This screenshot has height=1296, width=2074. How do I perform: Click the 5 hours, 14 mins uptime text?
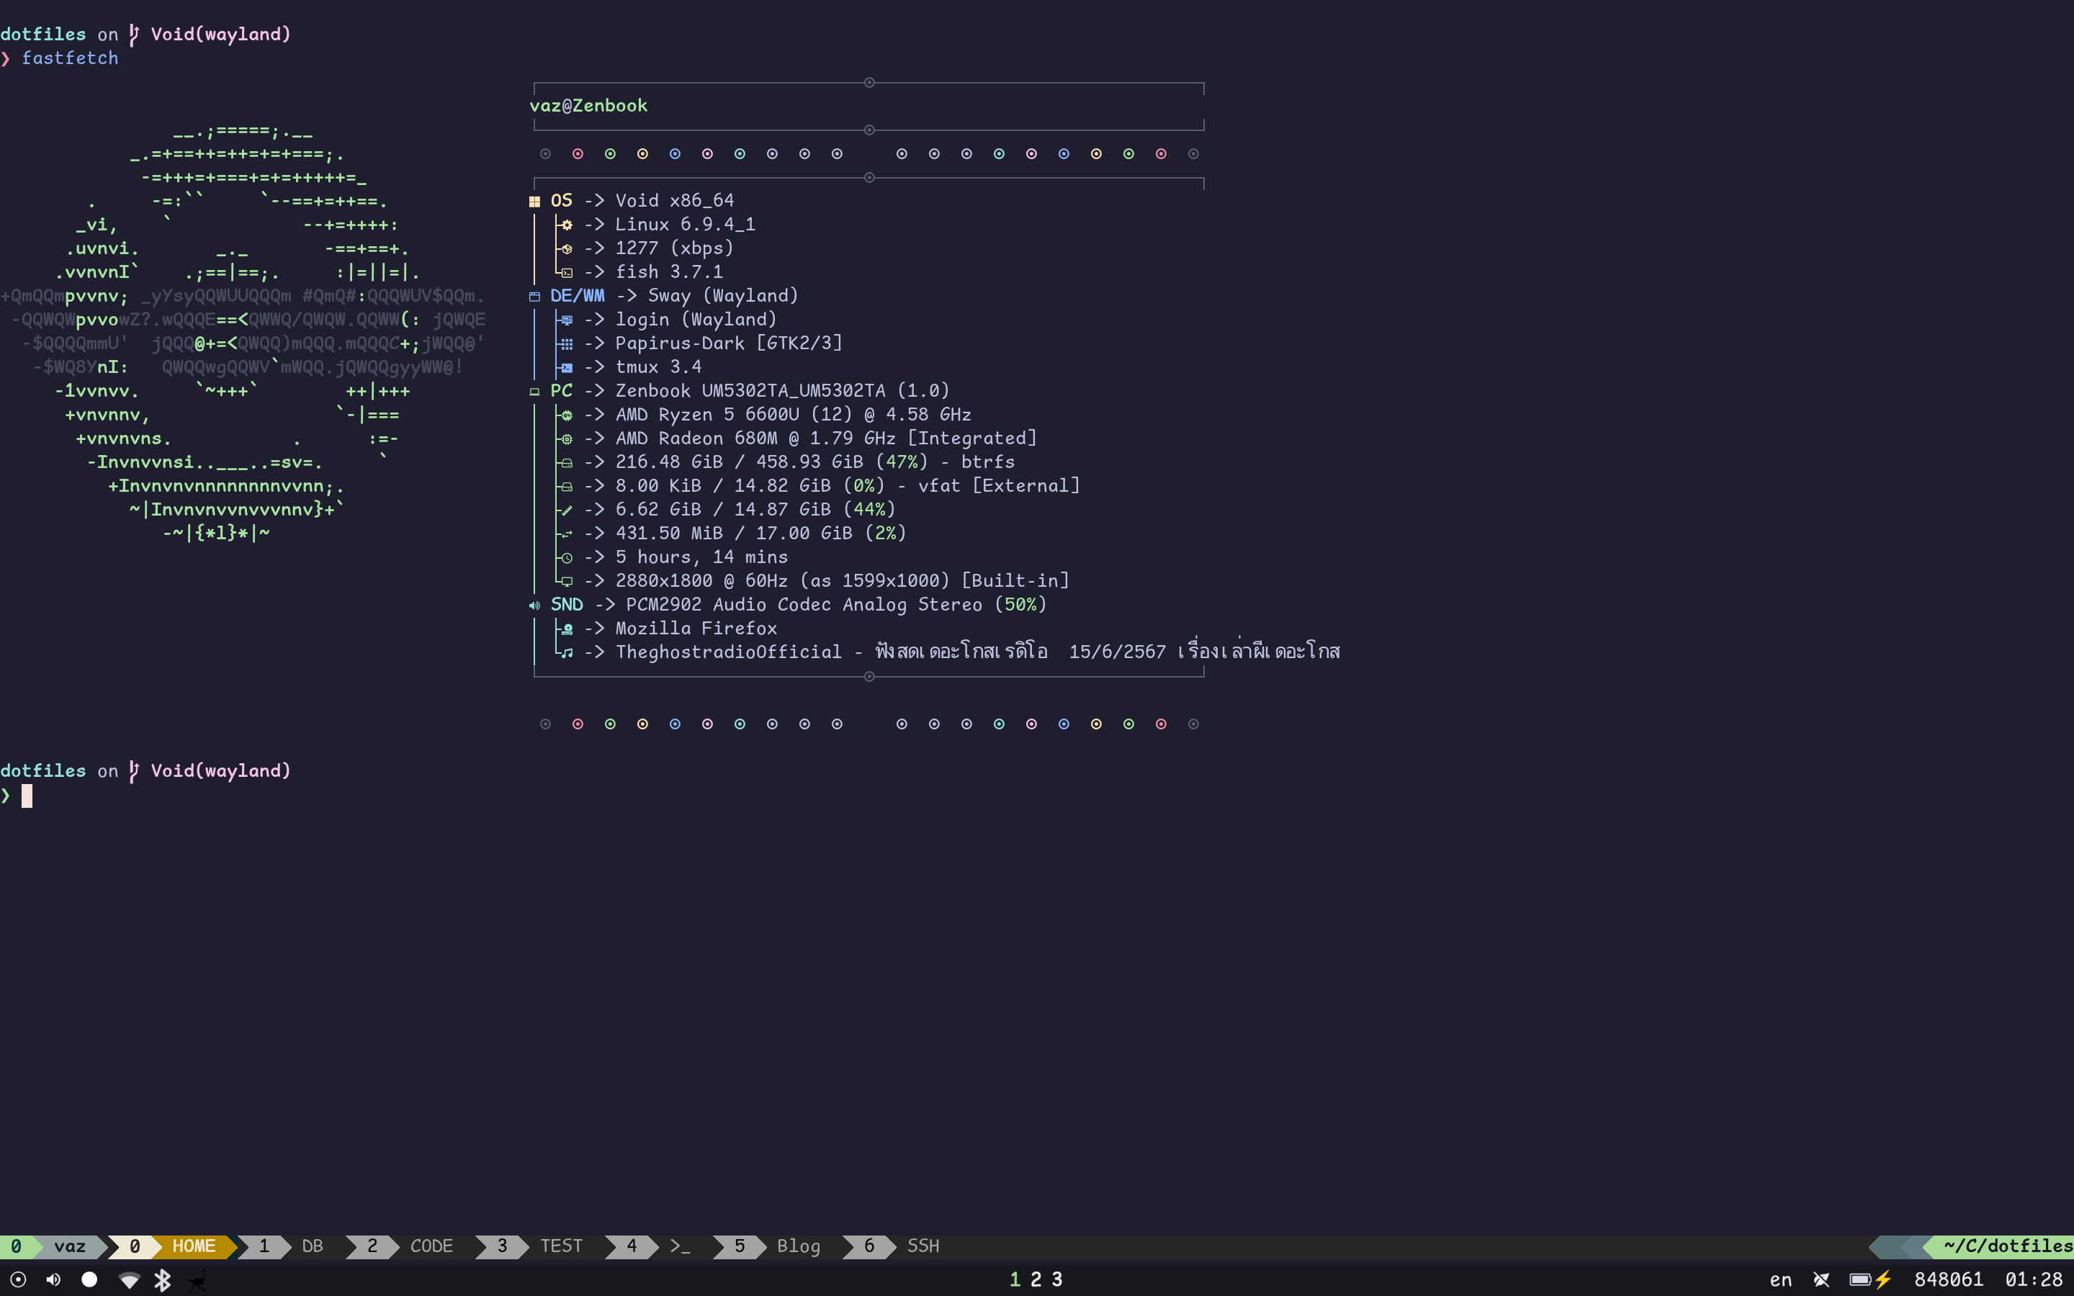pyautogui.click(x=701, y=557)
